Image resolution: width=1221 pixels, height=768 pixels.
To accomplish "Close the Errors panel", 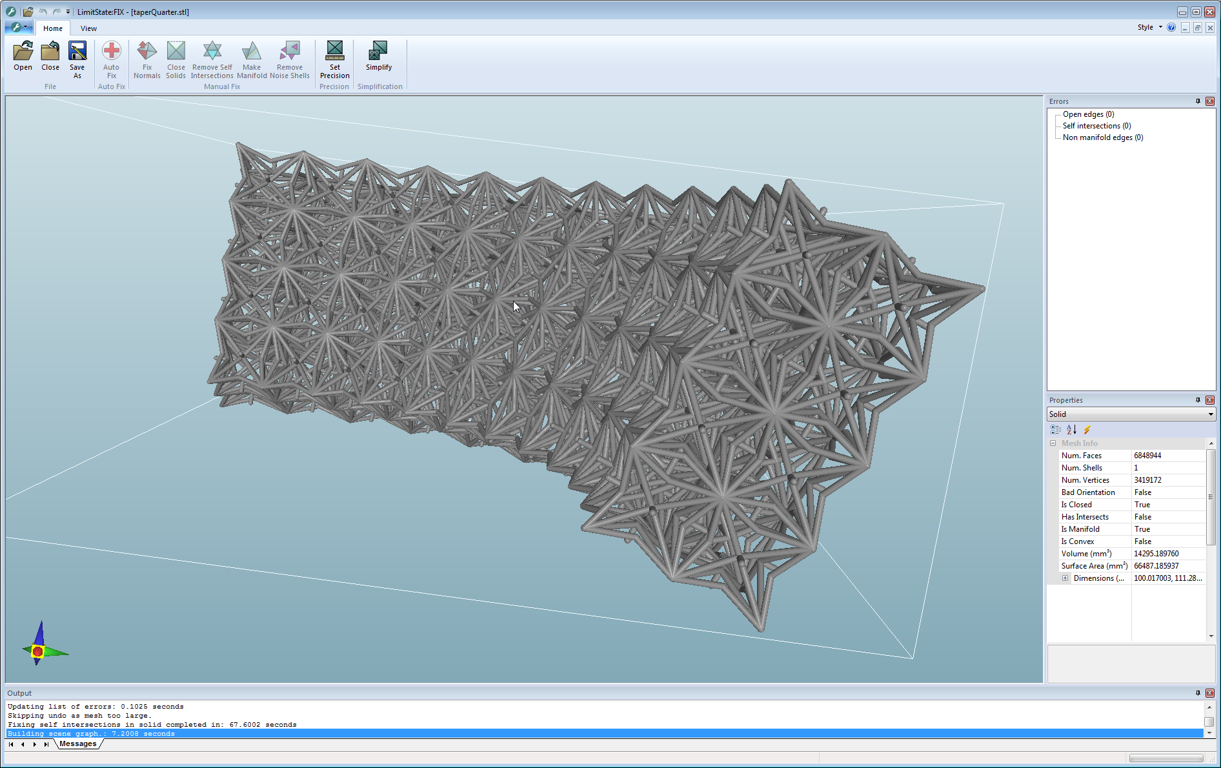I will (1210, 101).
